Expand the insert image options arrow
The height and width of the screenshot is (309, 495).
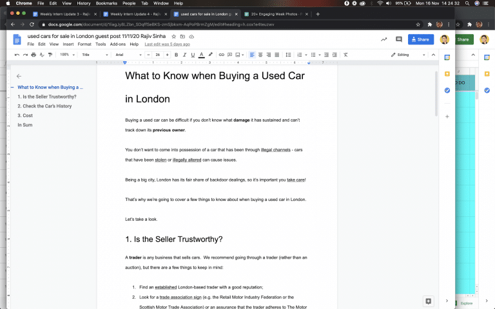pyautogui.click(x=243, y=55)
